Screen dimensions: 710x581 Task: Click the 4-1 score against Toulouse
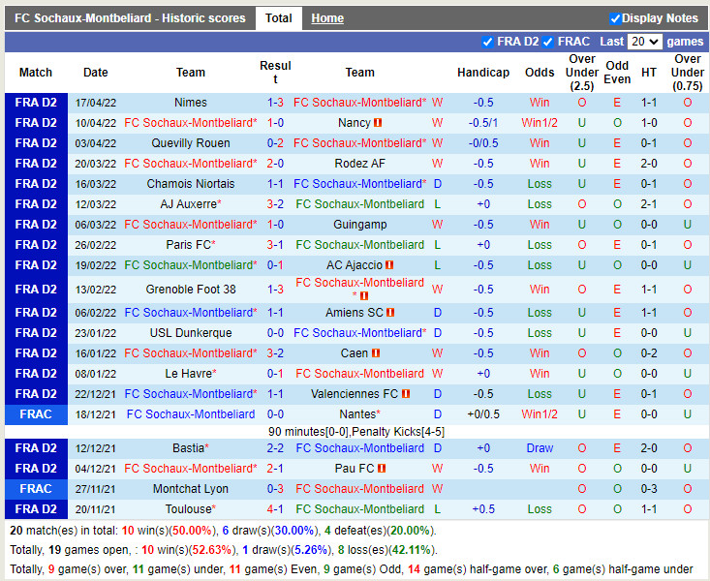pos(275,509)
